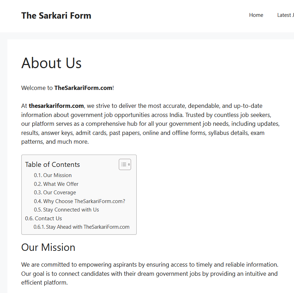Image resolution: width=294 pixels, height=293 pixels.
Task: Toggle the Table of Contents list icon
Action: [x=124, y=164]
